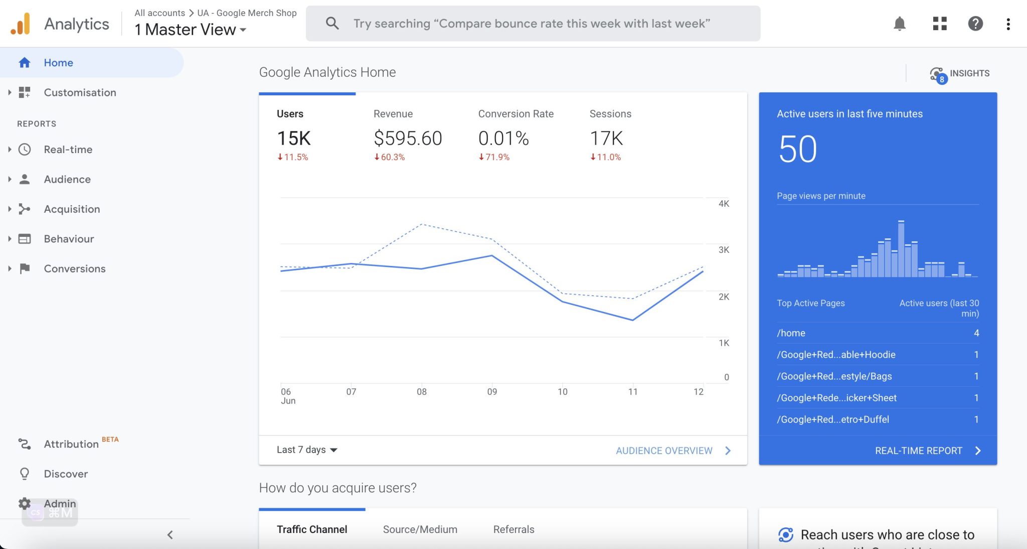The image size is (1027, 549).
Task: Open the AUDIENCE OVERVIEW link
Action: click(x=664, y=451)
